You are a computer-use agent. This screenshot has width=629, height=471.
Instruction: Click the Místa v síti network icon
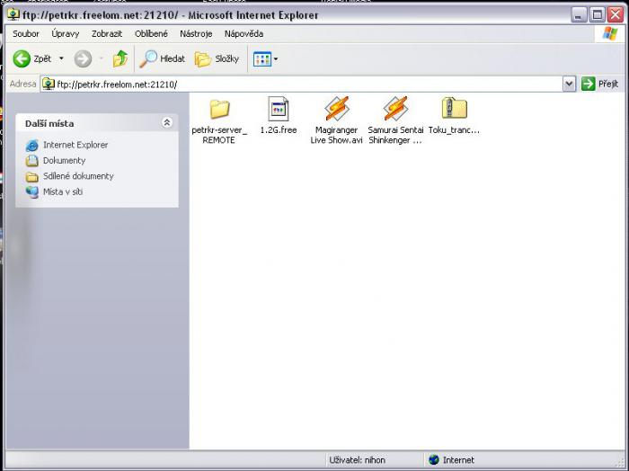[32, 192]
